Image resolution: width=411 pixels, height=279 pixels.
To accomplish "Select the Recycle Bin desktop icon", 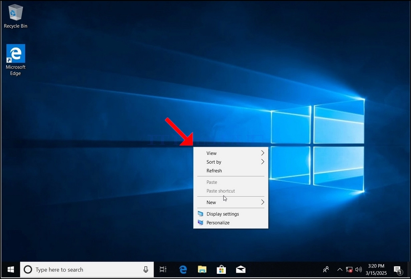I will point(16,16).
